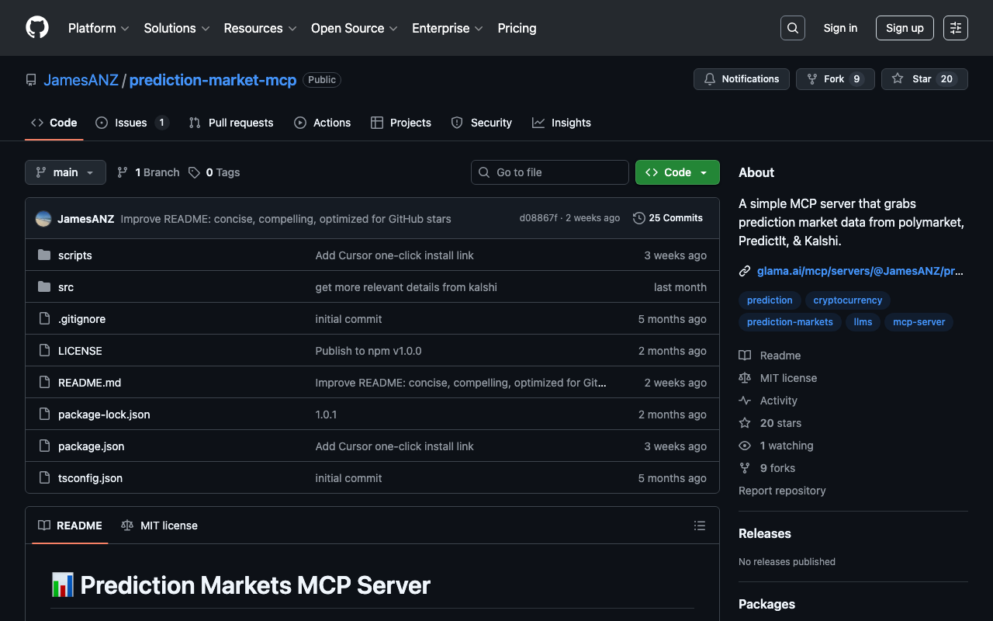Screen dimensions: 993x621
Task: Click the JamesANZ avatar thumbnail
Action: 43,219
